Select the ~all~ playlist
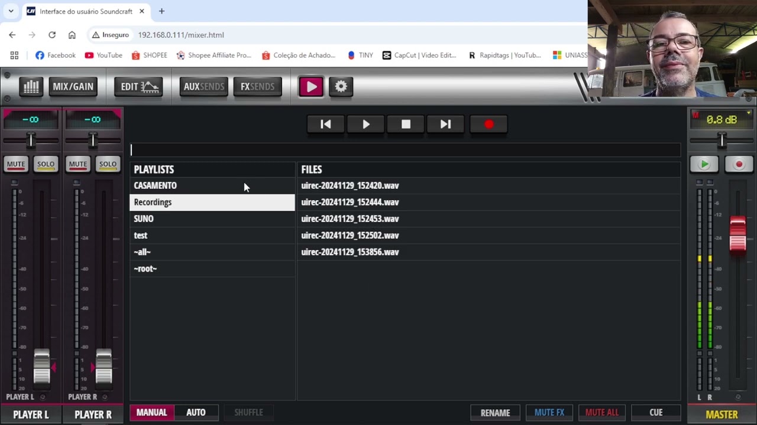 click(x=212, y=252)
